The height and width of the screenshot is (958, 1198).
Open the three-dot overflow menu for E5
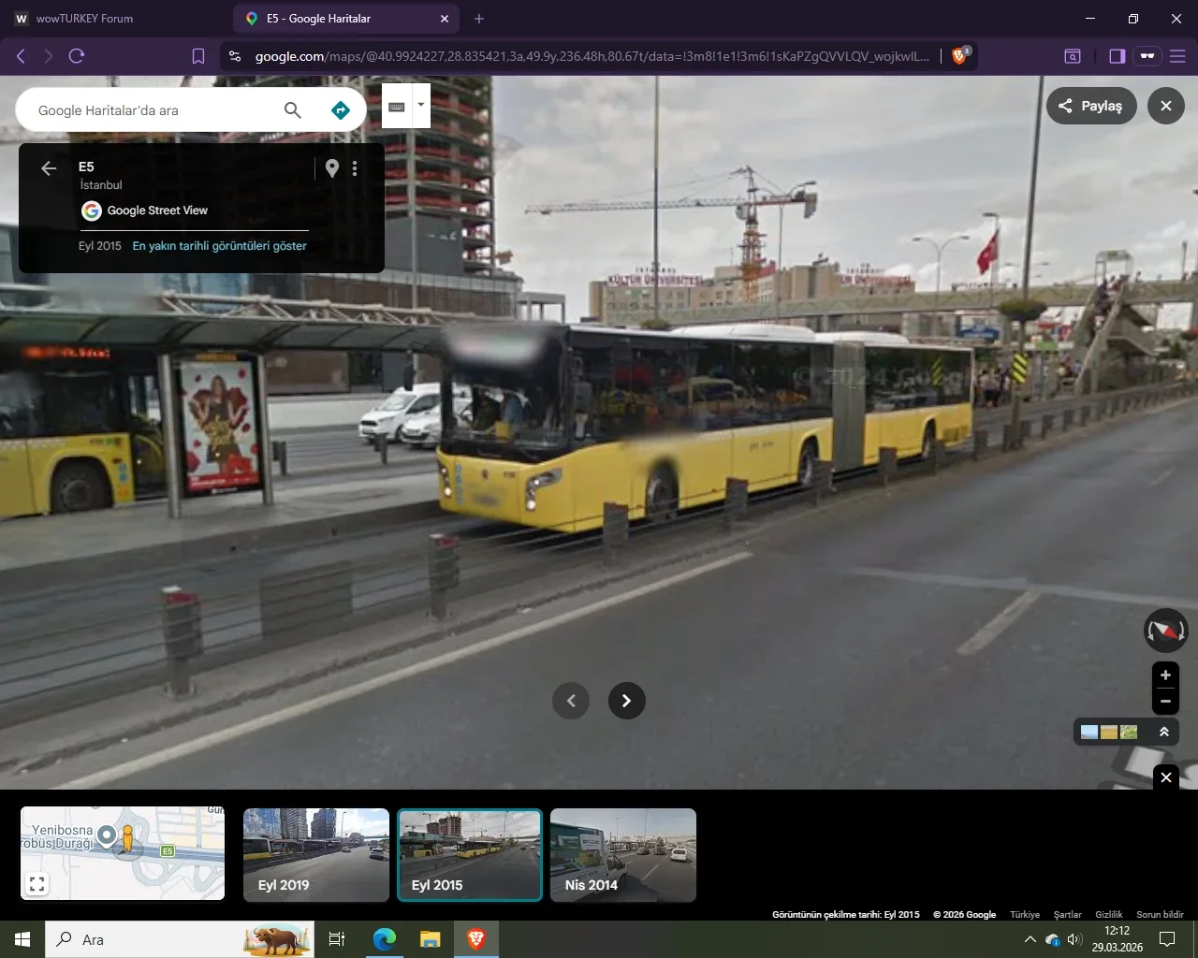355,168
